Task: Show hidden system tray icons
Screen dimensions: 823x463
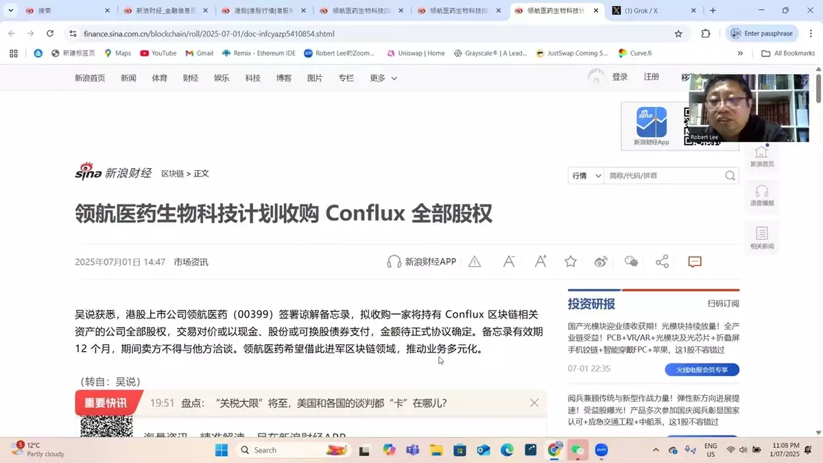Action: (656, 450)
